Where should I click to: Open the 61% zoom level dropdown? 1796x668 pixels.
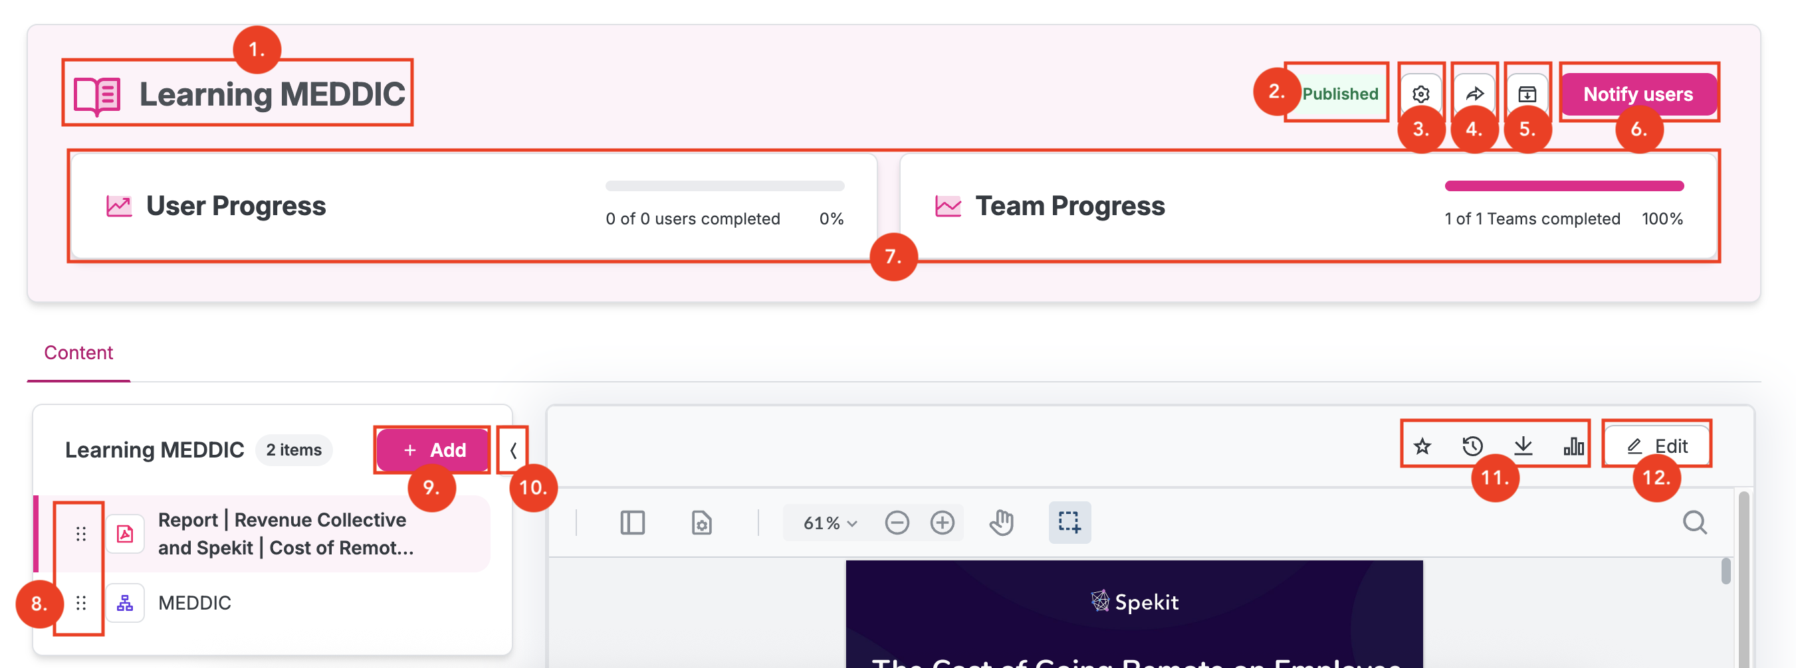[x=830, y=523]
